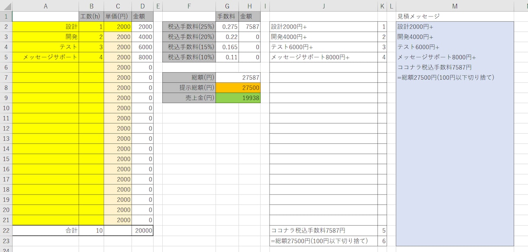Image resolution: width=528 pixels, height=252 pixels.
Task: Click =総額27500円 text in column J
Action: (319, 241)
